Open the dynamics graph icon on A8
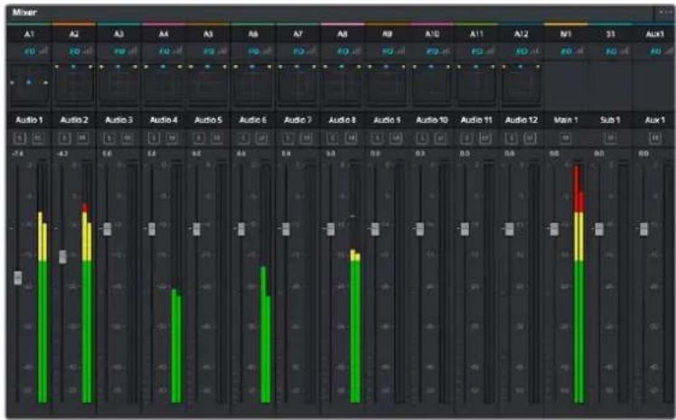This screenshot has width=676, height=420. 356,51
